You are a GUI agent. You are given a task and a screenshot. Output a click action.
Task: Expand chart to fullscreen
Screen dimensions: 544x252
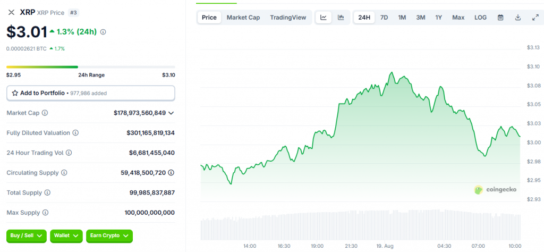[535, 18]
